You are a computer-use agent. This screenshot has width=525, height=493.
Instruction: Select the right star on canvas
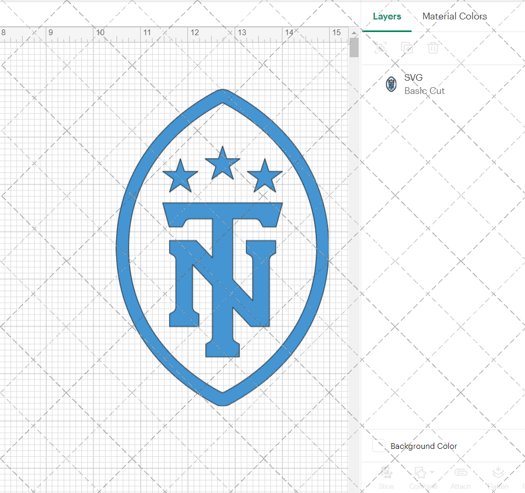coord(265,176)
